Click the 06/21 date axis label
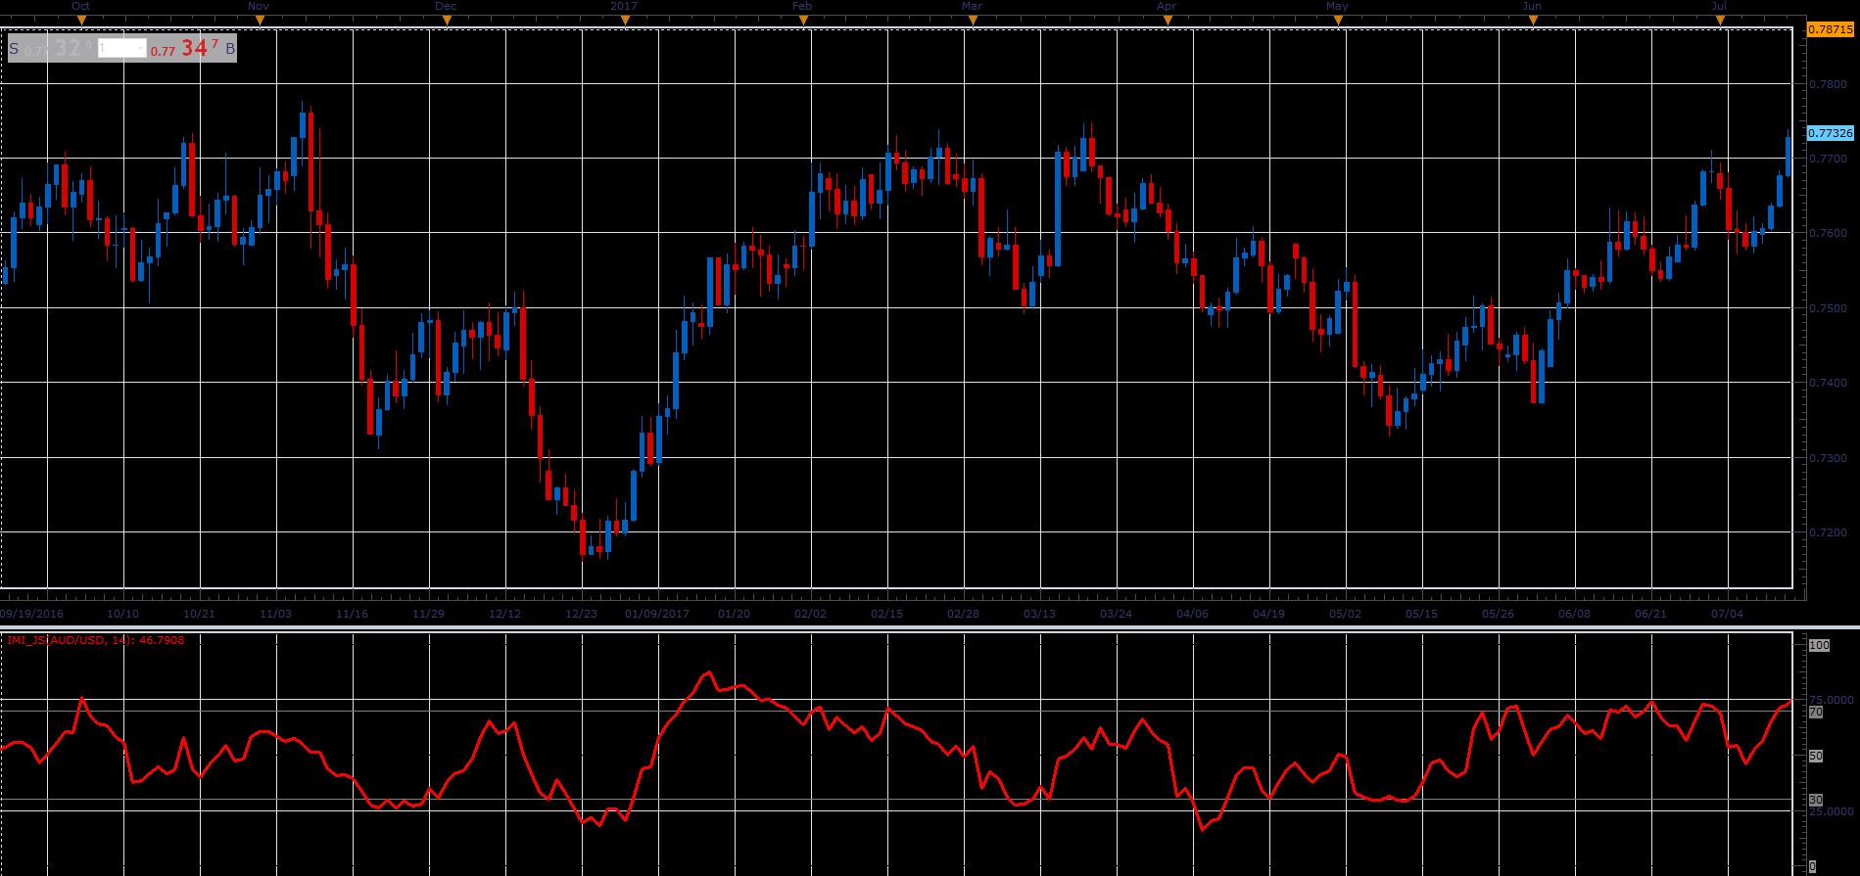 1650,614
